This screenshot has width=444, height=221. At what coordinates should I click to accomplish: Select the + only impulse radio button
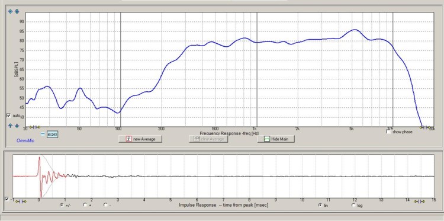pos(85,205)
